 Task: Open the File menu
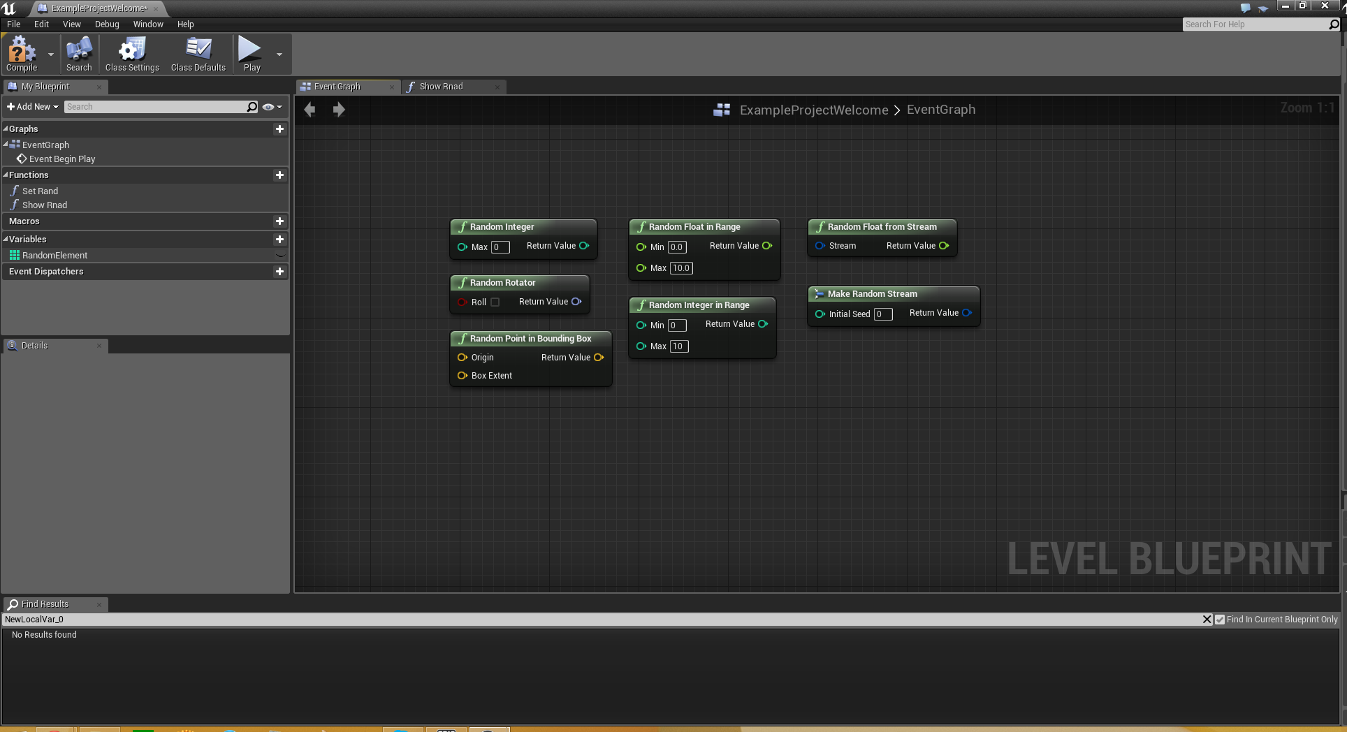14,24
